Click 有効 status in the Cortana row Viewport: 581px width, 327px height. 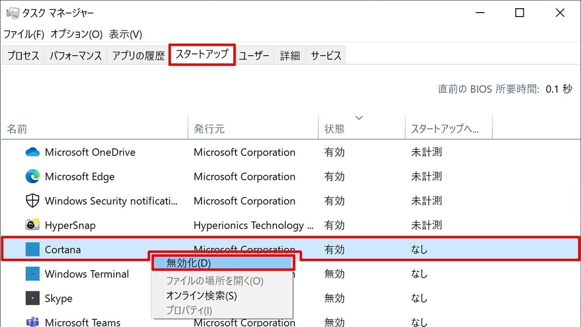(335, 249)
